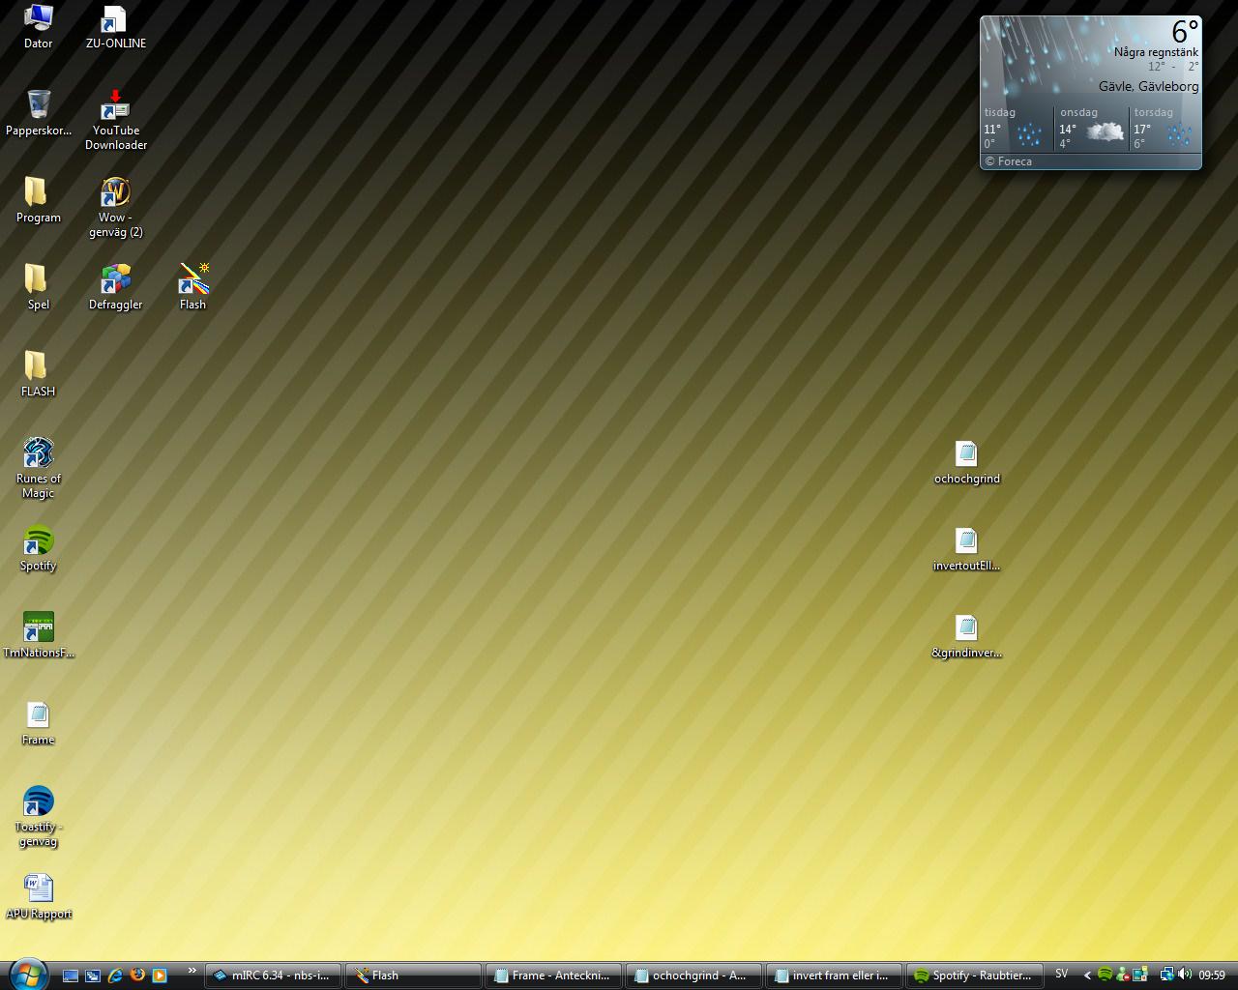Click the APU Rapport Word document
This screenshot has width=1238, height=990.
coord(38,896)
